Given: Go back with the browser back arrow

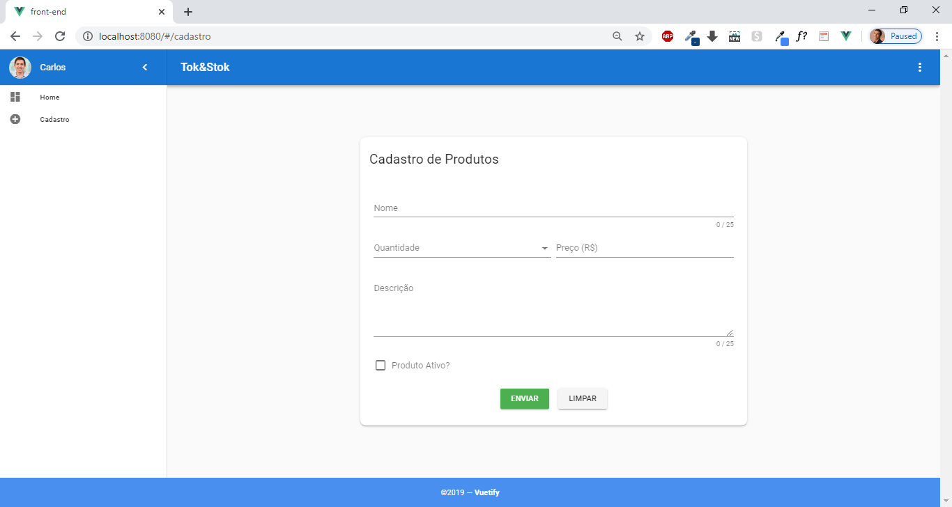Looking at the screenshot, I should pyautogui.click(x=15, y=36).
